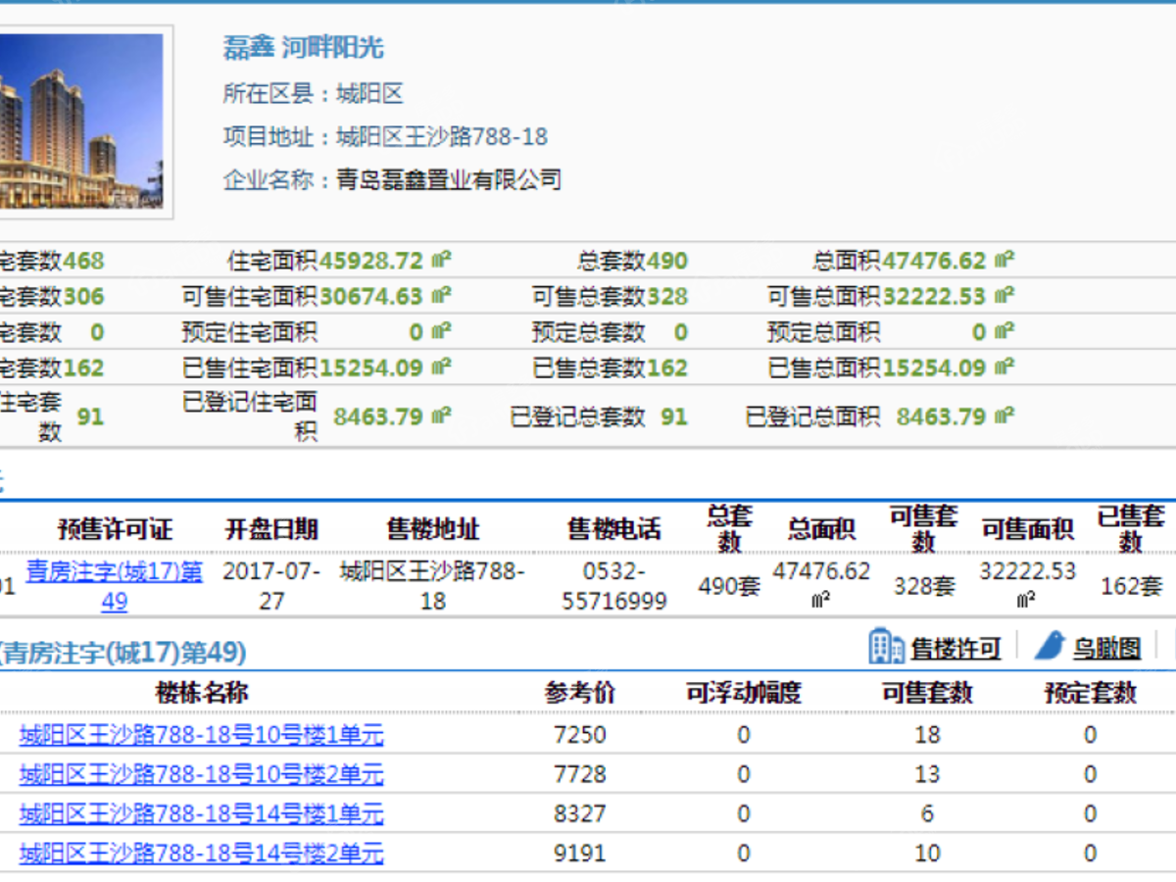Click the 可售套数 column header in building table
This screenshot has width=1176, height=882.
tap(927, 693)
